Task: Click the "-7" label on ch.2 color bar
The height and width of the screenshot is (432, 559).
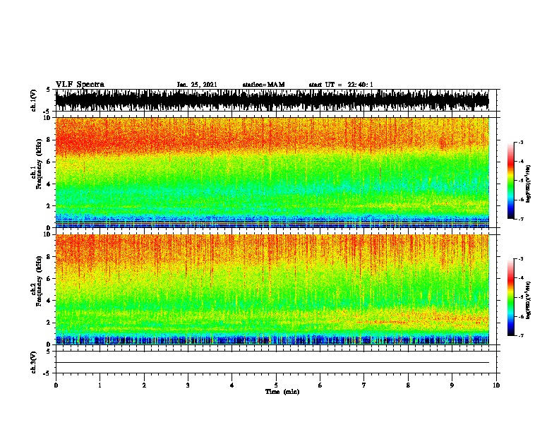Action: (x=520, y=335)
